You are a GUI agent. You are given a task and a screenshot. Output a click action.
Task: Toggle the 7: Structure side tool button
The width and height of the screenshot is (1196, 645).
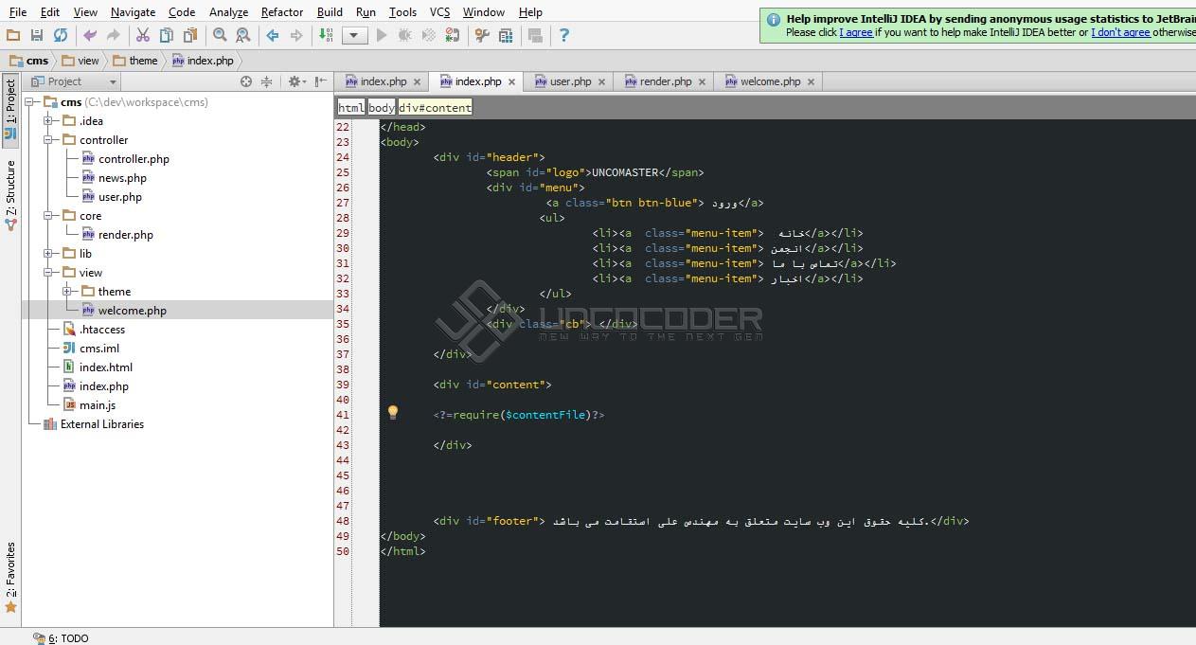tap(10, 196)
